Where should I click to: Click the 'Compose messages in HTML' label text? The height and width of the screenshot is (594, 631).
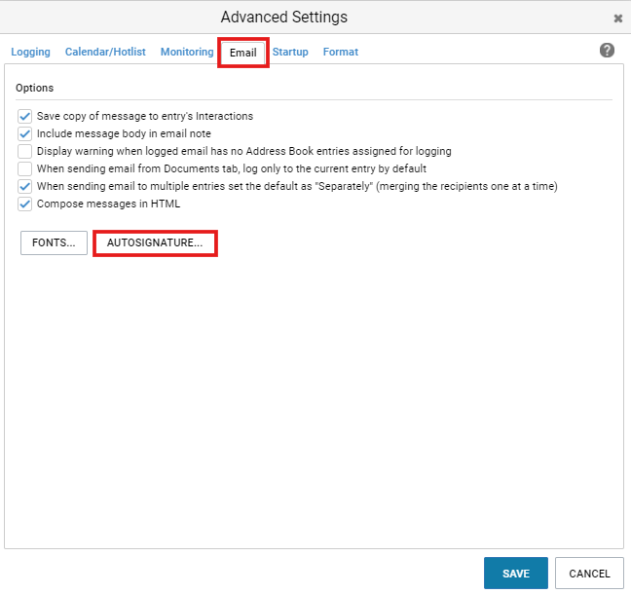pyautogui.click(x=109, y=204)
